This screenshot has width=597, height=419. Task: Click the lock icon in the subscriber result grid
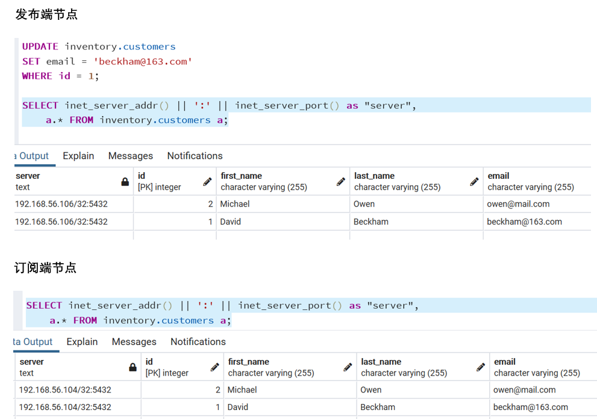[133, 367]
